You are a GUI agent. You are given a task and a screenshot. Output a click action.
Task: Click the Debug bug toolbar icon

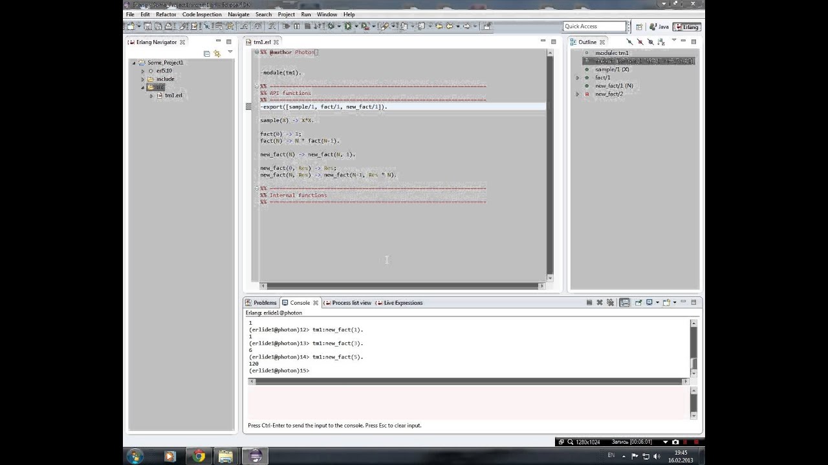point(331,26)
